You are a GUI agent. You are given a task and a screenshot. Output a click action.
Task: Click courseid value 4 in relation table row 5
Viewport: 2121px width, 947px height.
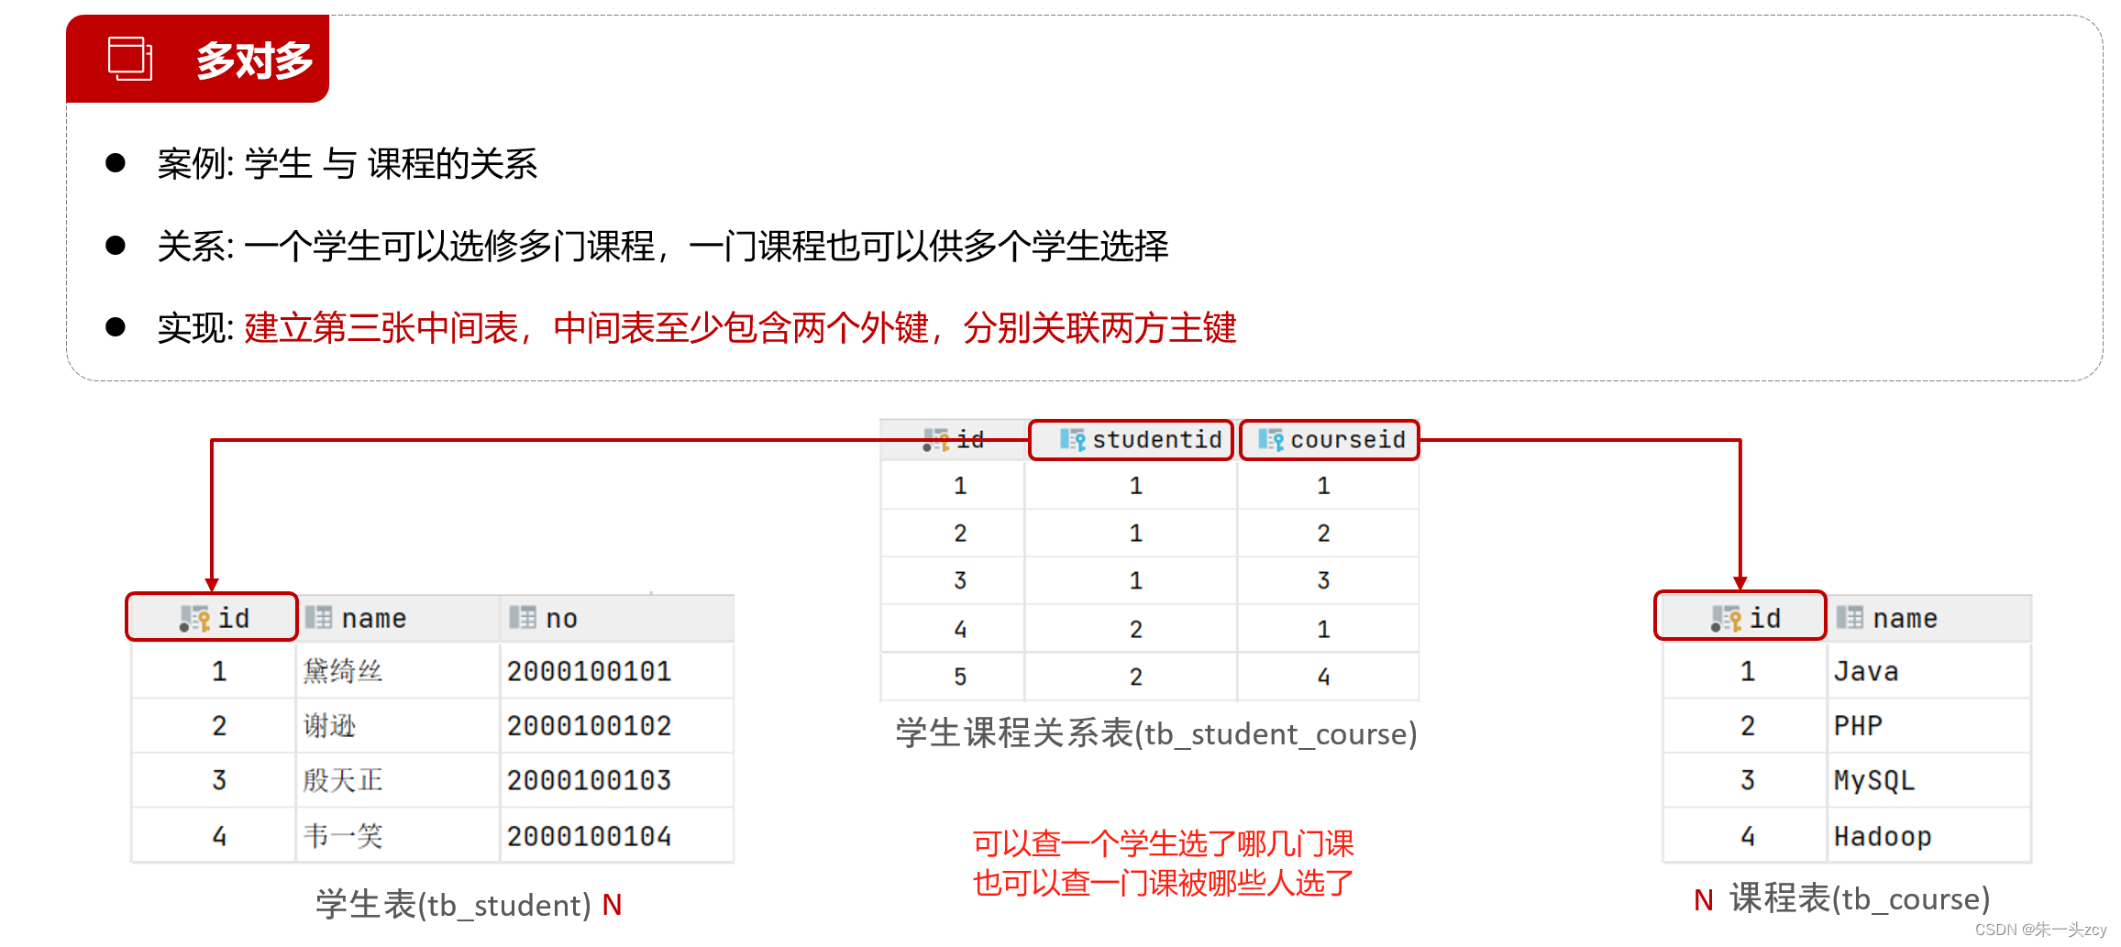point(1323,677)
